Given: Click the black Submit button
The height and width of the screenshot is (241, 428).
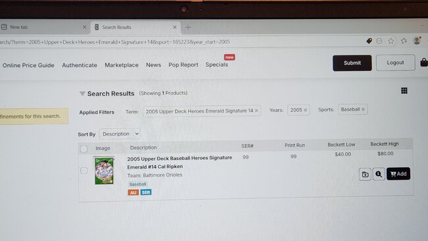Looking at the screenshot, I should click(352, 63).
